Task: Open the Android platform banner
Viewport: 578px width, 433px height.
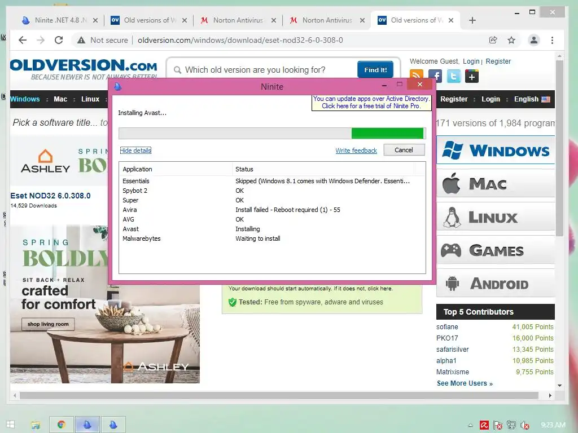Action: tap(496, 283)
